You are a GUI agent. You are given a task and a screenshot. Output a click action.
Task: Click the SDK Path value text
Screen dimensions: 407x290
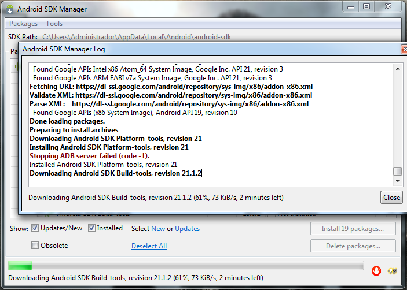[x=137, y=37]
